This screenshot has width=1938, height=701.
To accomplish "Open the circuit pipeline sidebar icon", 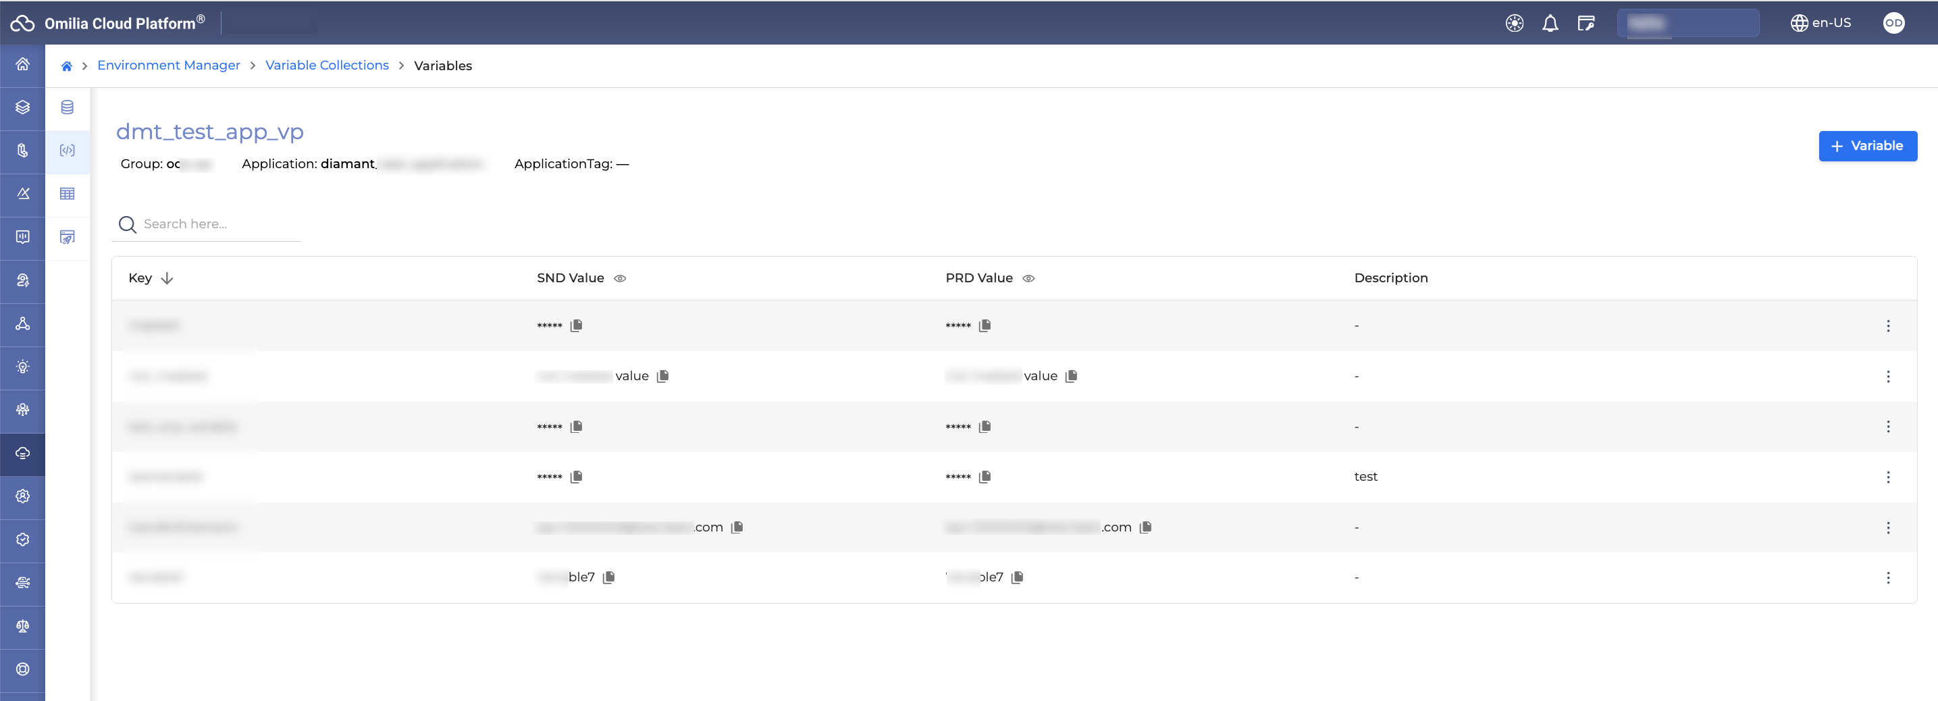I will (x=22, y=583).
